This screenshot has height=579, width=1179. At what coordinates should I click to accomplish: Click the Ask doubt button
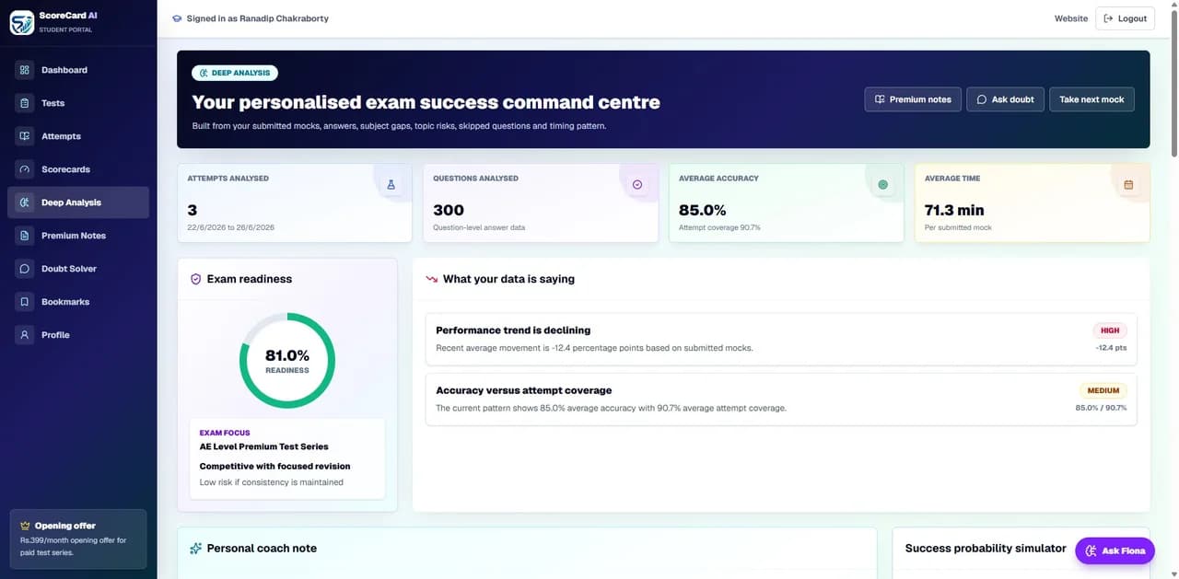tap(1005, 99)
